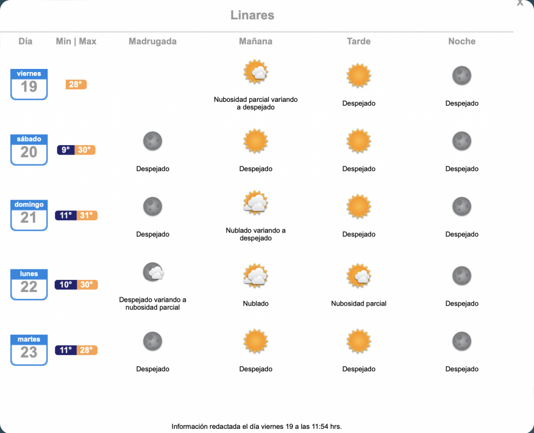Click the 28° max temperature badge for Friday
This screenshot has height=433, width=534.
[x=76, y=84]
